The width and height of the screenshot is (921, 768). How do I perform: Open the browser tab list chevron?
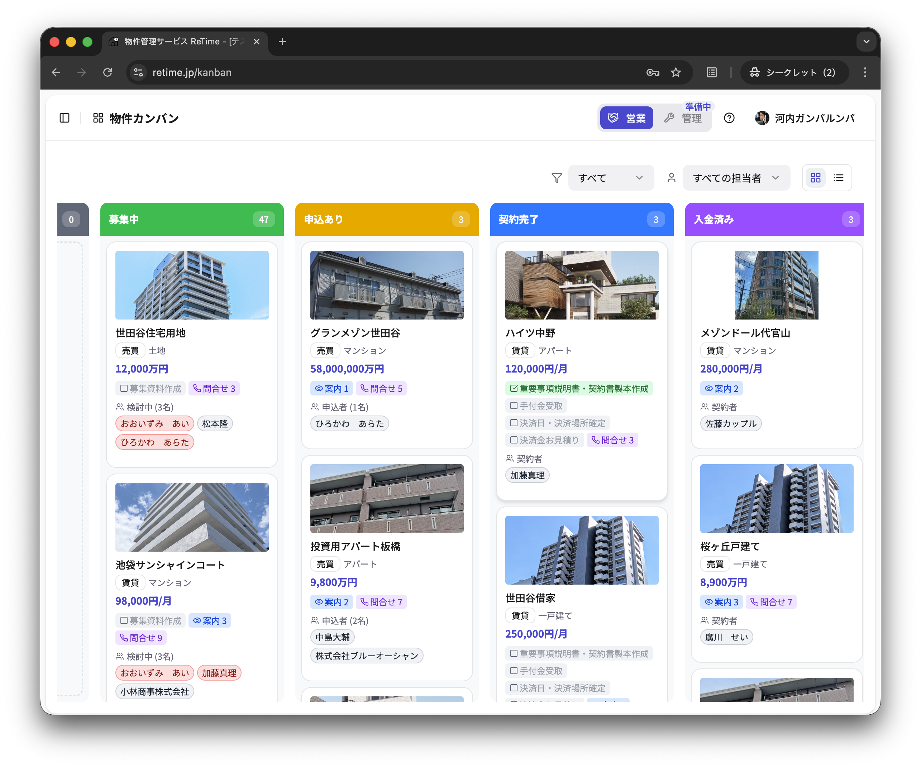tap(866, 42)
